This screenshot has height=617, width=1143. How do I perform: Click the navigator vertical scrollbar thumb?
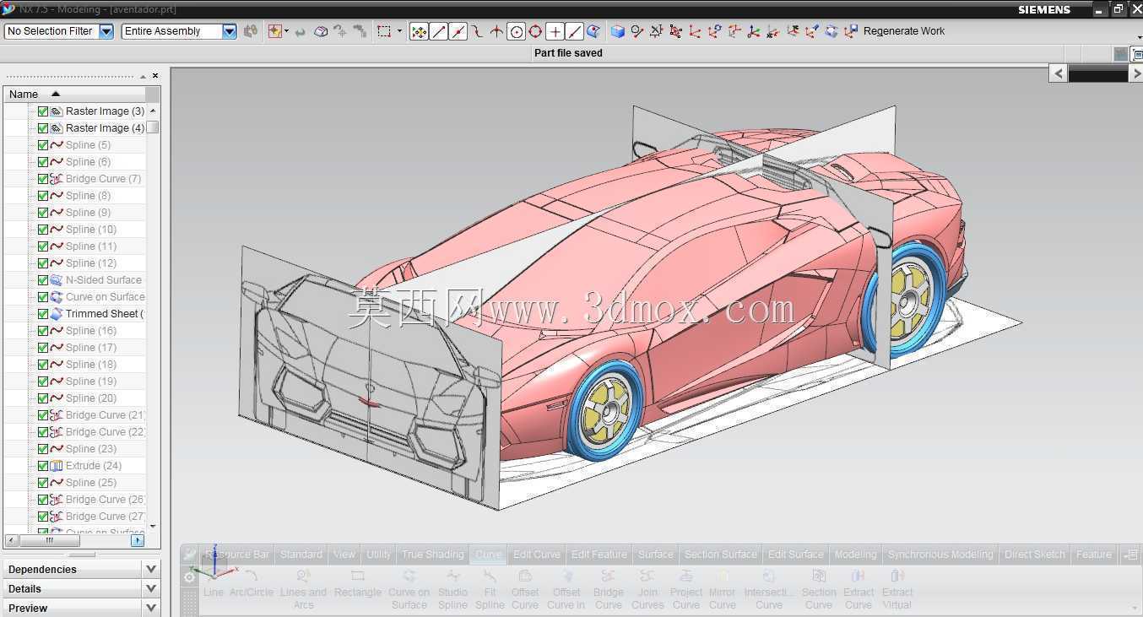(153, 127)
